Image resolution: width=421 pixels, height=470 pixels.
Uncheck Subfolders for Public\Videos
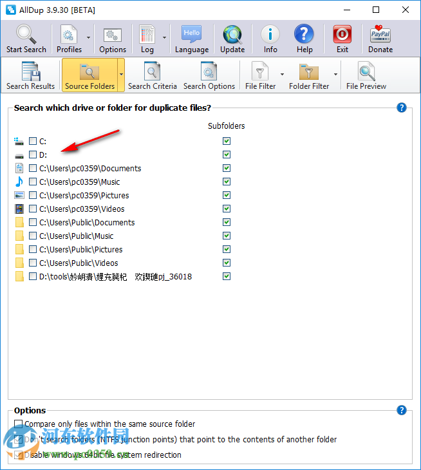[x=227, y=263]
